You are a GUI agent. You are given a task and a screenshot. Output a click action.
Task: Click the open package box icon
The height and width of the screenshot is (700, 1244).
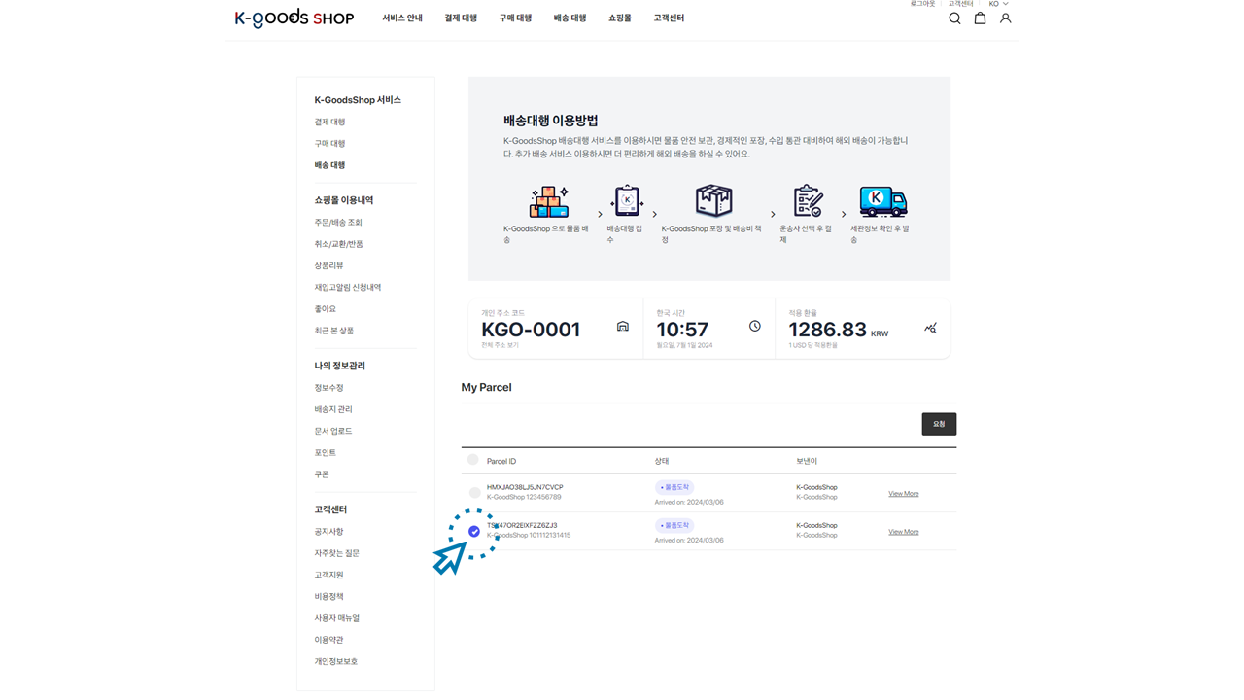[x=713, y=201]
